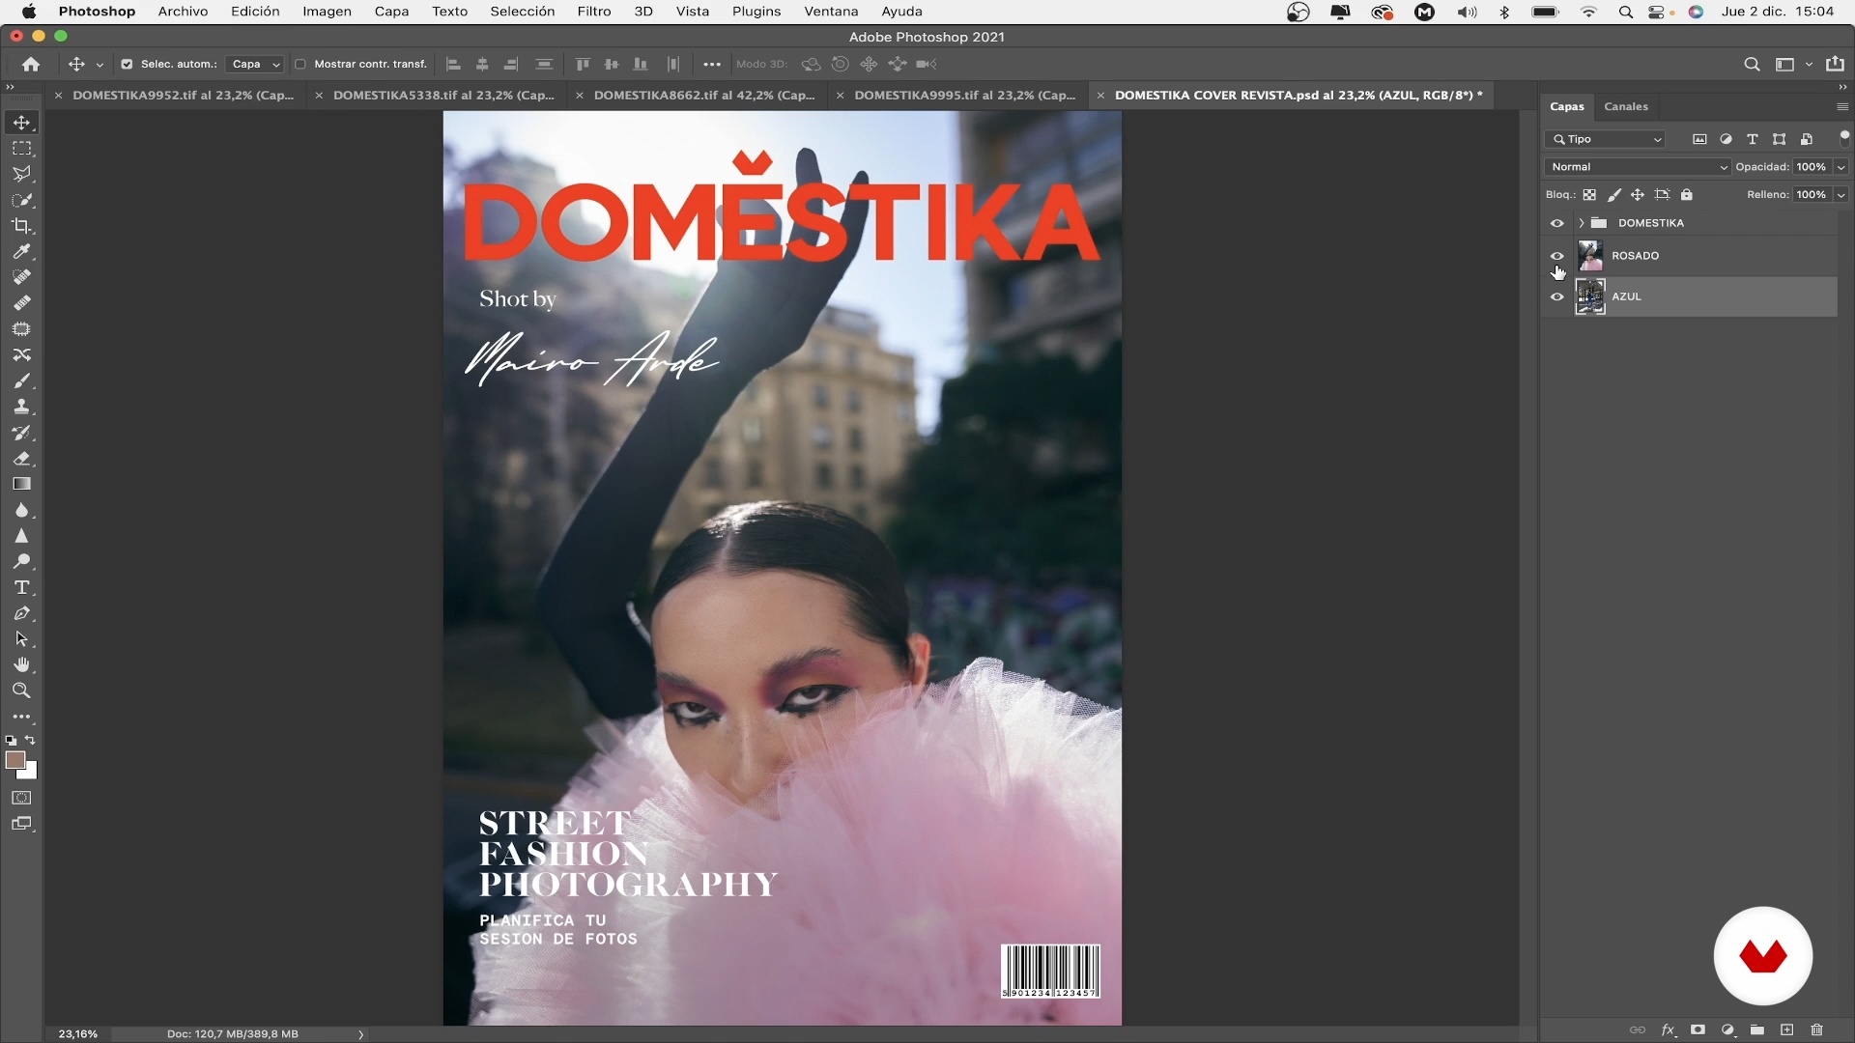Screen dimensions: 1855x1043
Task: Pick the Horizontal Type tool
Action: coord(21,587)
